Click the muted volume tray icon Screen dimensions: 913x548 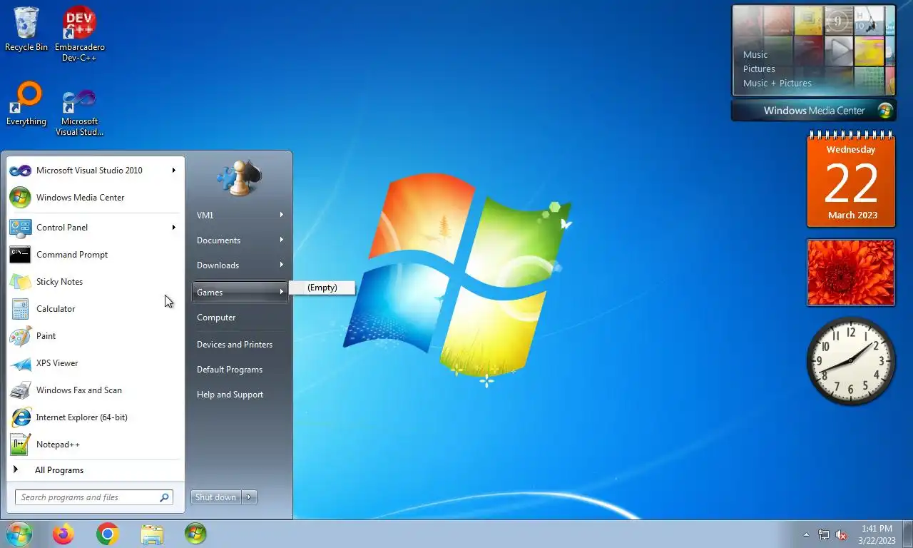841,534
